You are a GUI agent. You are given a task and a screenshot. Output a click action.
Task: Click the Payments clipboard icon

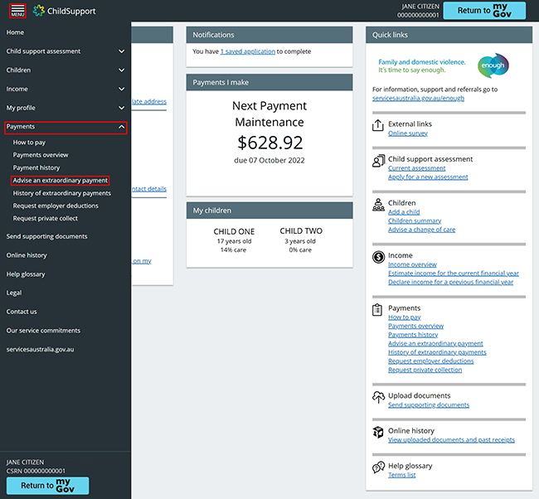pyautogui.click(x=377, y=310)
